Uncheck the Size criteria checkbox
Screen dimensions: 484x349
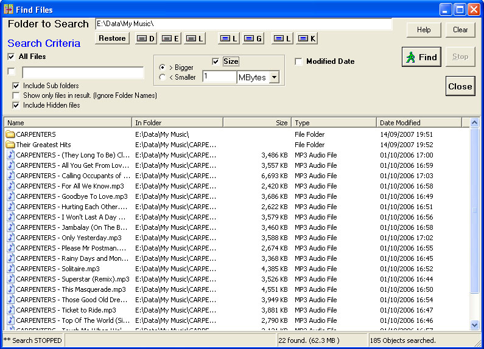(x=216, y=61)
